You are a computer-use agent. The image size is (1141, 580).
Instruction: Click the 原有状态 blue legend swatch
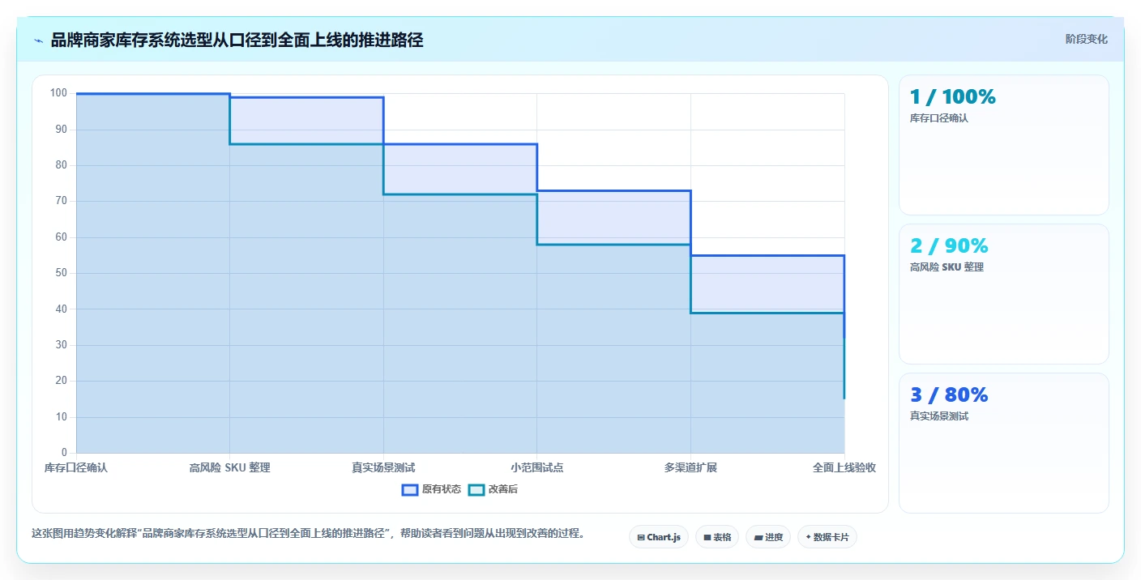click(x=410, y=489)
